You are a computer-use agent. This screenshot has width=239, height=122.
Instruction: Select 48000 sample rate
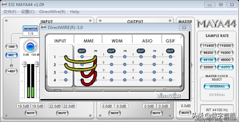click(225, 60)
